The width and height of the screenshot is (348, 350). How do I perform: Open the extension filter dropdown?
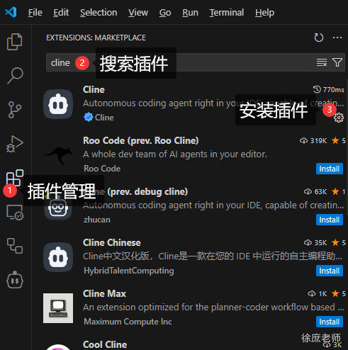[337, 62]
